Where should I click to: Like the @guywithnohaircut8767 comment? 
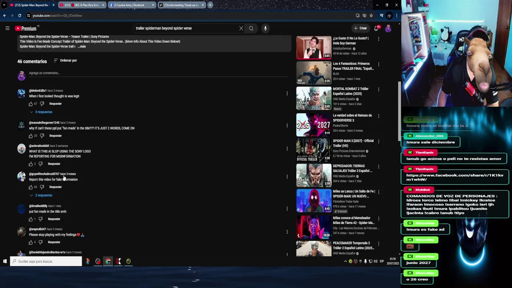(31, 187)
